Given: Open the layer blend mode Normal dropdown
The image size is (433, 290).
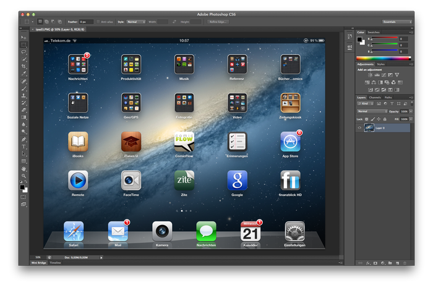Looking at the screenshot, I should tap(372, 111).
